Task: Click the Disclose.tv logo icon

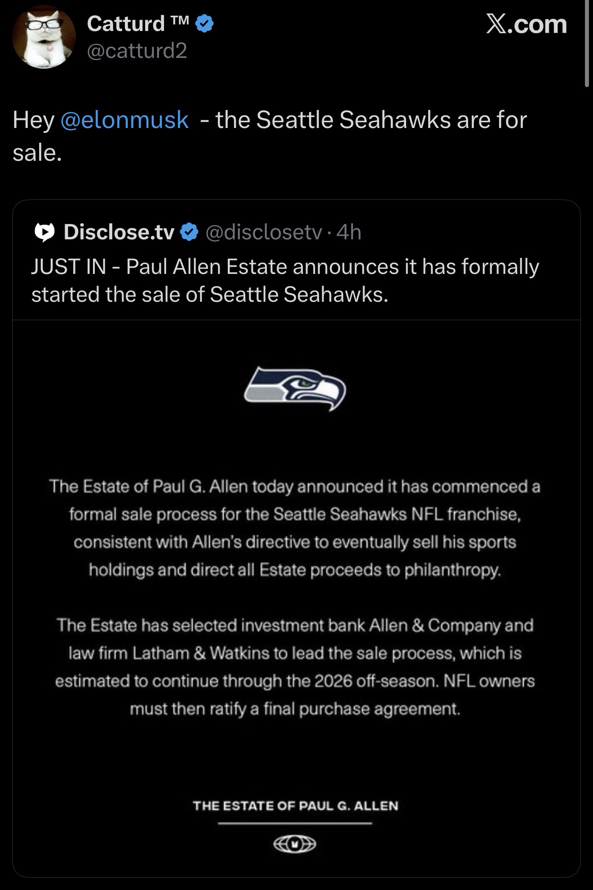Action: click(44, 232)
